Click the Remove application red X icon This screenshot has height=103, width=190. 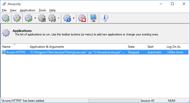tap(82, 18)
